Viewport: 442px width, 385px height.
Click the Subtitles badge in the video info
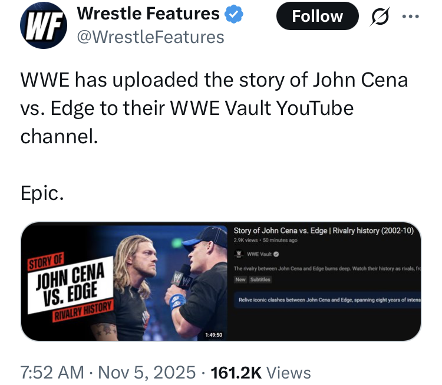(260, 279)
